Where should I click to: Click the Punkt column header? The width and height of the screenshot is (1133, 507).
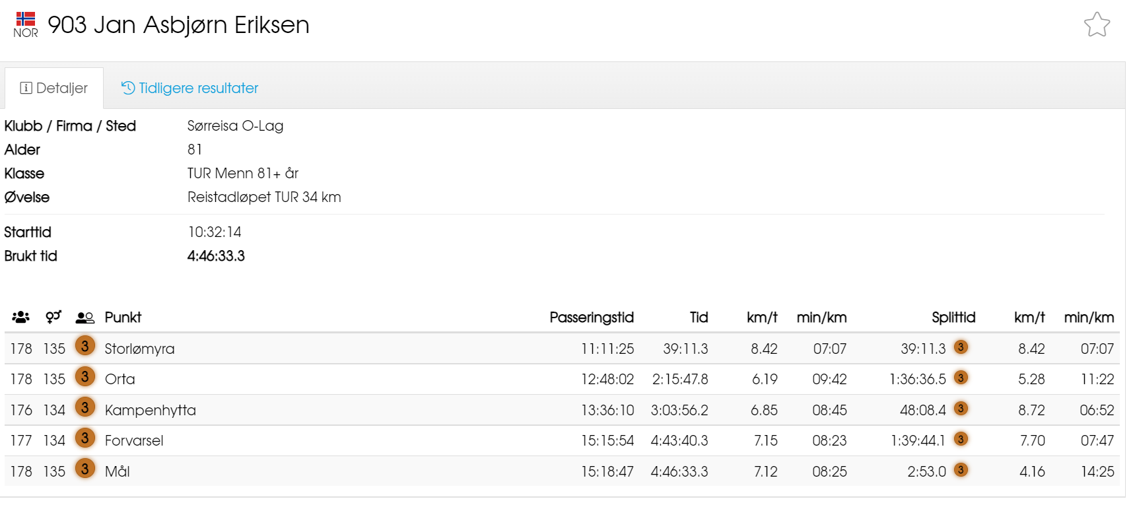[123, 318]
